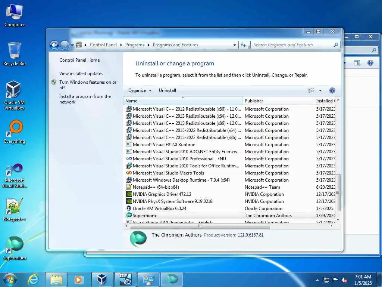Click the help icon in background window
The width and height of the screenshot is (382, 287).
coord(370,63)
